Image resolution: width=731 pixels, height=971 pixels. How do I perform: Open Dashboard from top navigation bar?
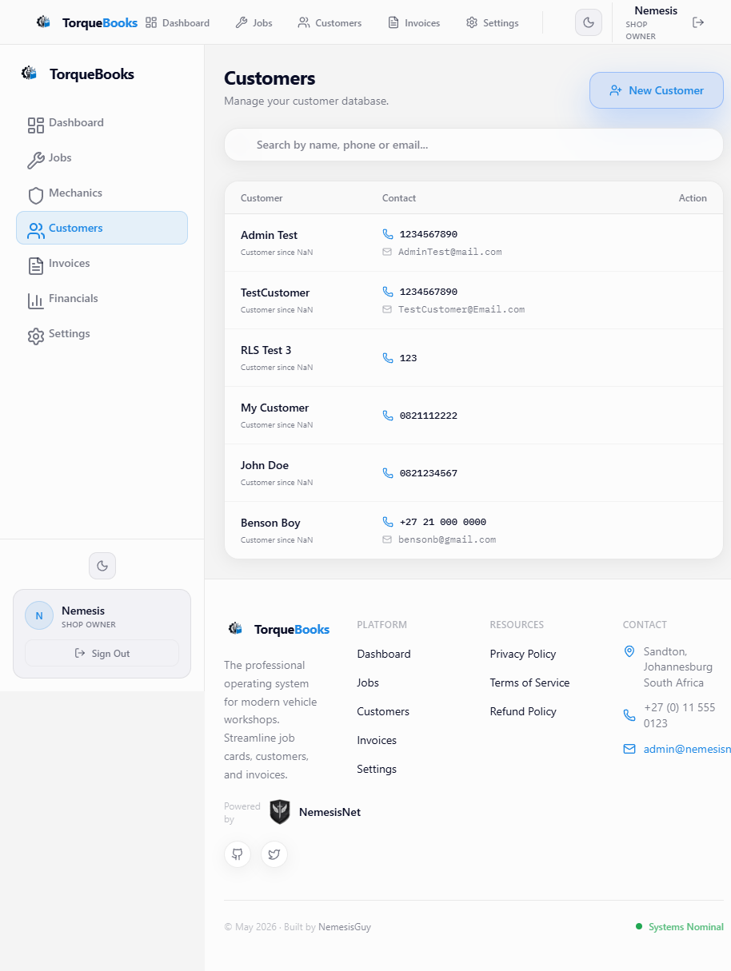[178, 23]
